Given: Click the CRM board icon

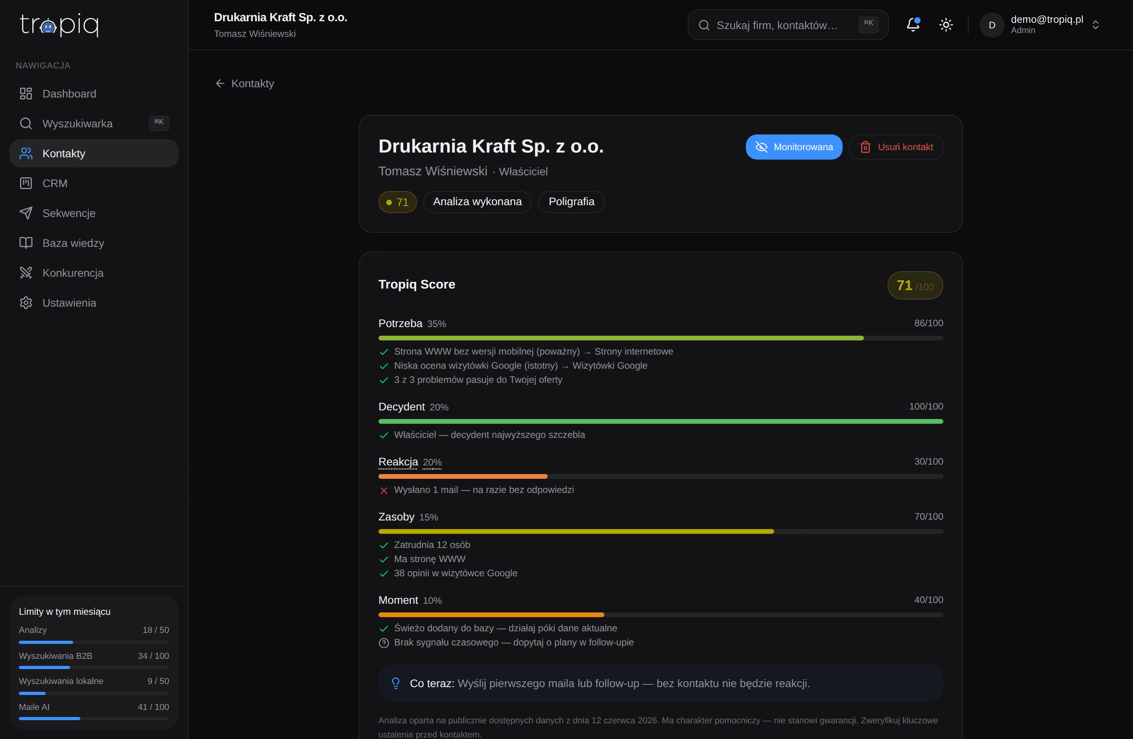Looking at the screenshot, I should tap(26, 184).
